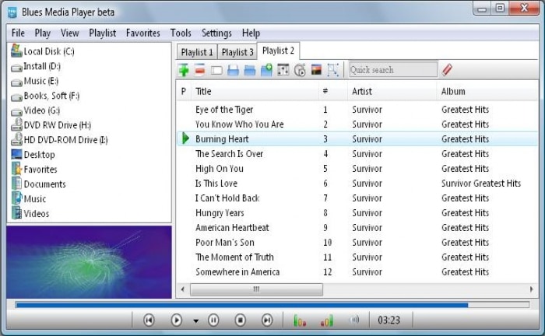Click the 03:23 time display

coord(389,320)
